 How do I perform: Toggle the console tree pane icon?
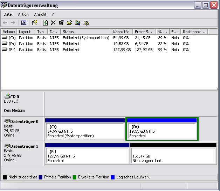click(x=24, y=23)
